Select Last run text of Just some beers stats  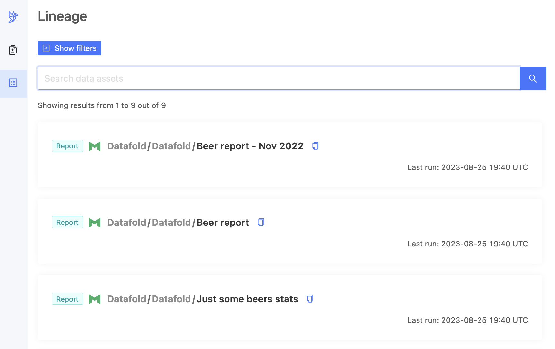[x=468, y=320]
